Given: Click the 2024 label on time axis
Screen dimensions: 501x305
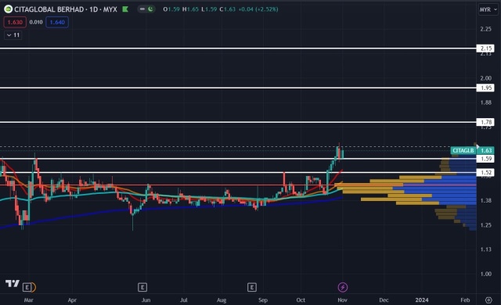Looking at the screenshot, I should [422, 300].
